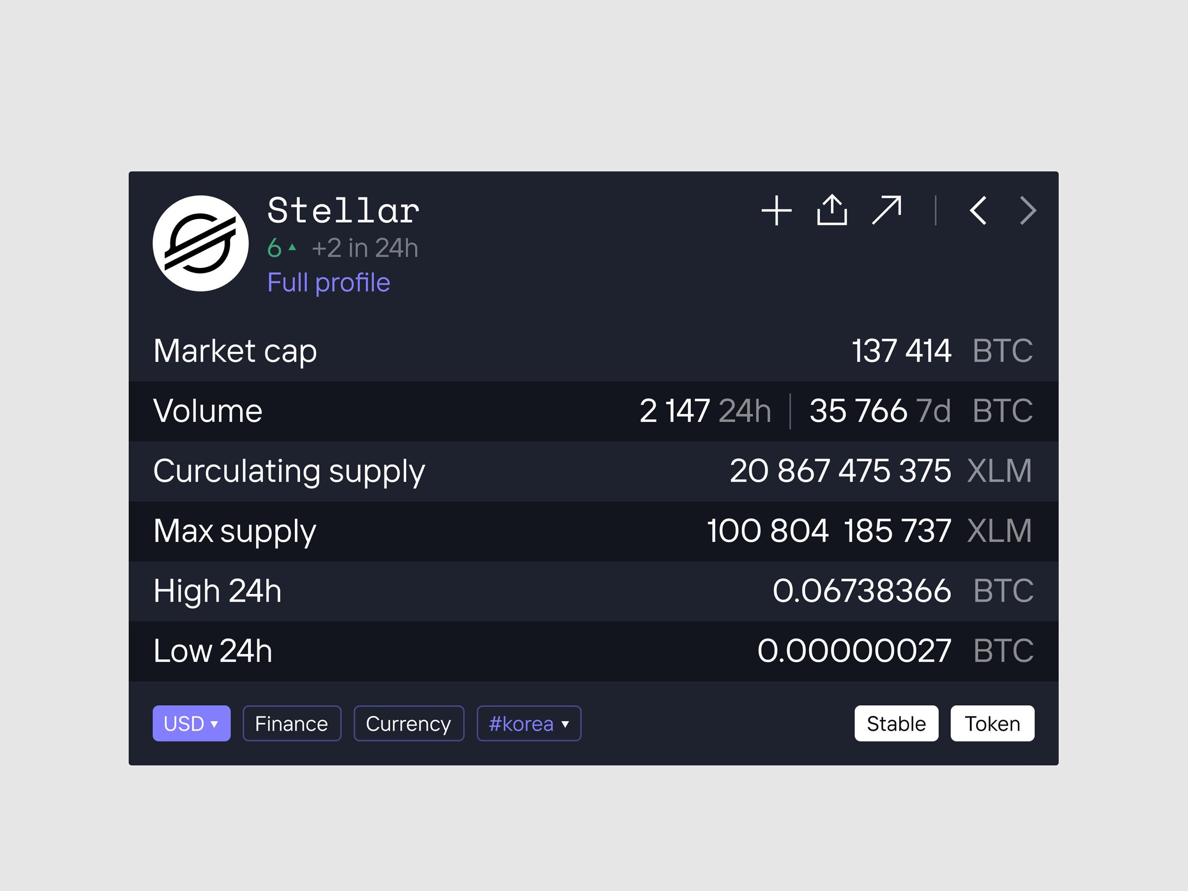
Task: Expand the #korea tag dropdown
Action: (x=529, y=723)
